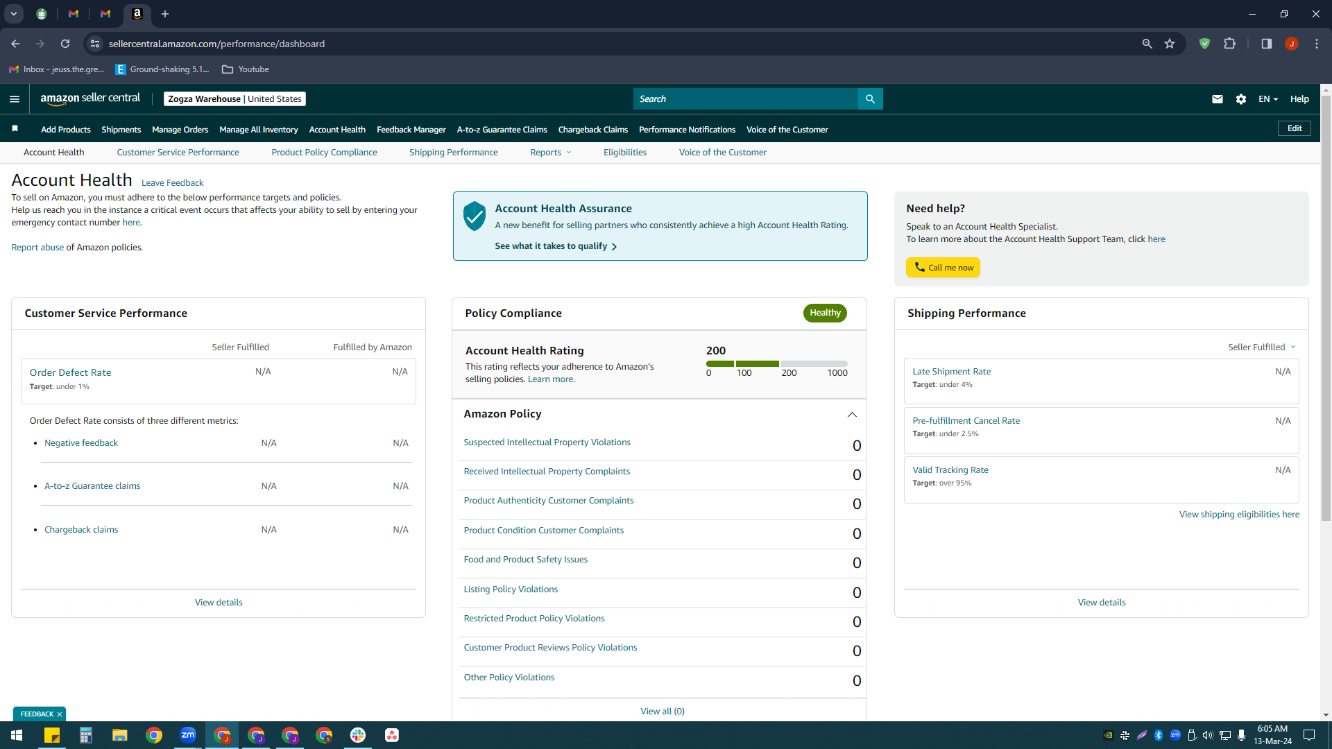Open the Eligibilities tab
This screenshot has height=749, width=1332.
[624, 153]
